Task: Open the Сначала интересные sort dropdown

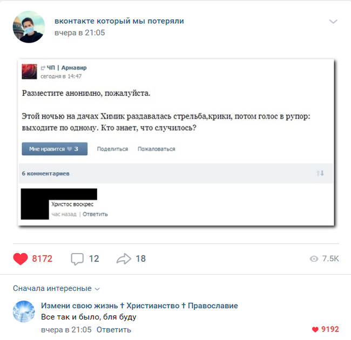Action: tap(56, 288)
